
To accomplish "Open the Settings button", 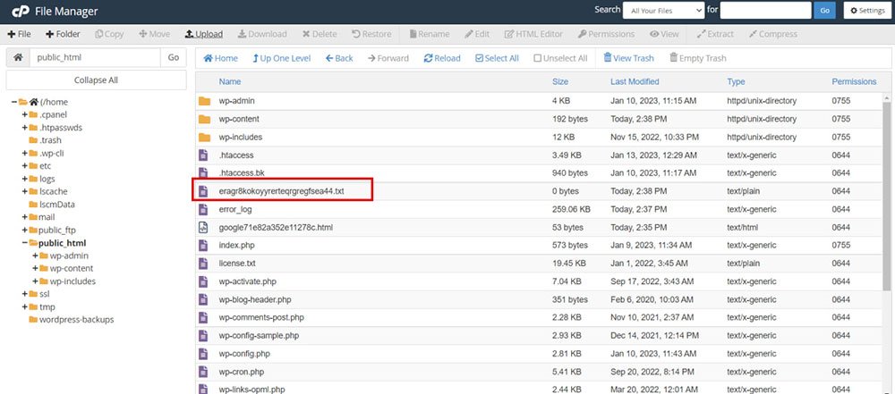I will pos(865,10).
